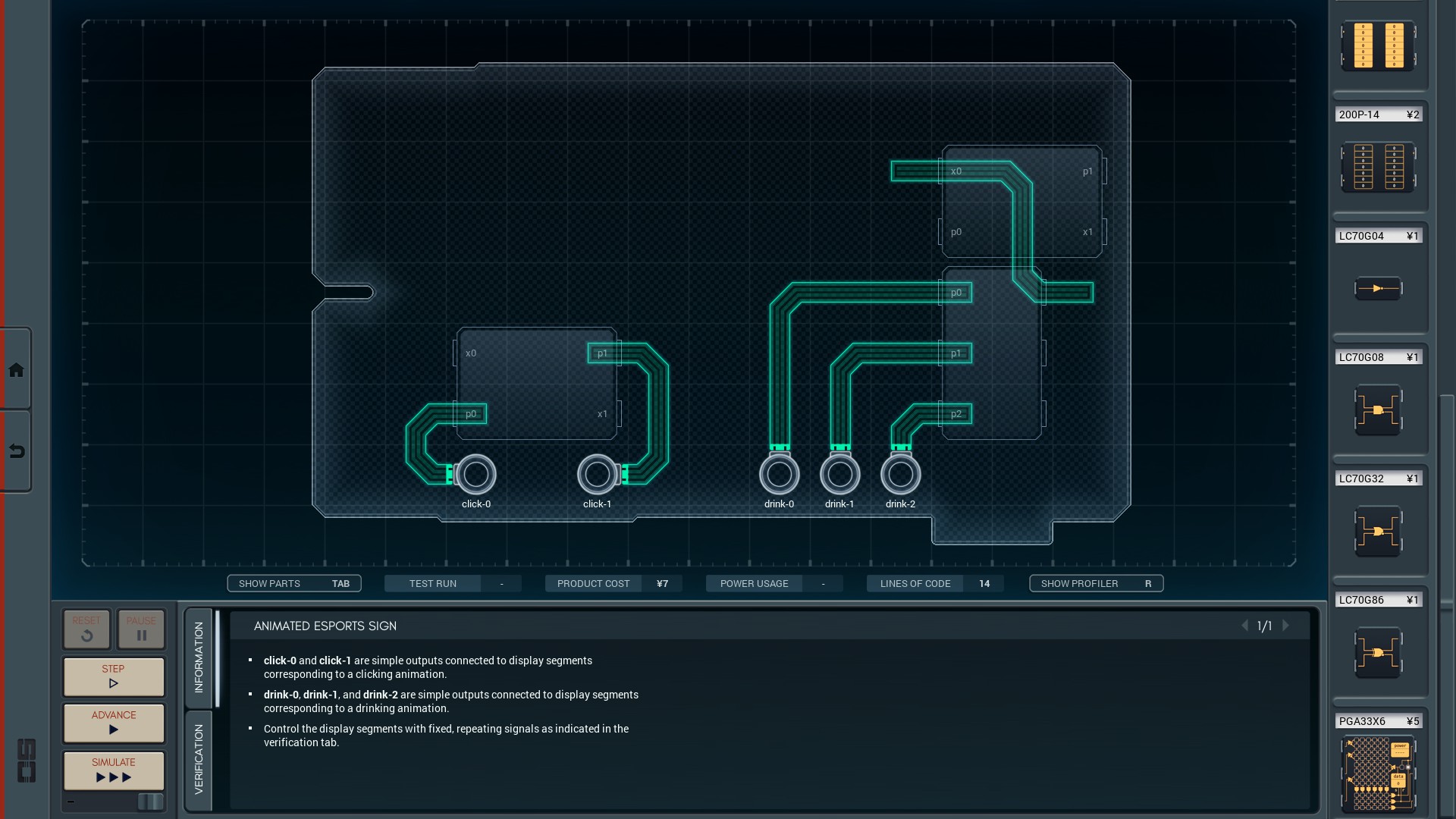Click the home icon on left sidebar

[16, 370]
